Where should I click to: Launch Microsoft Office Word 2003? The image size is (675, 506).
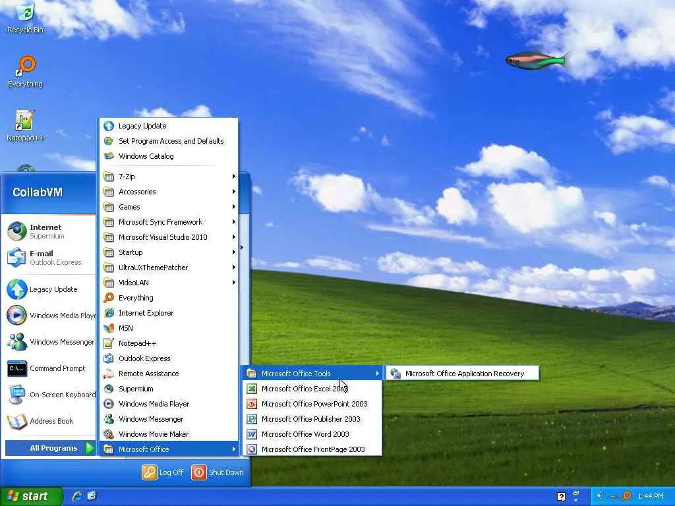[312, 434]
